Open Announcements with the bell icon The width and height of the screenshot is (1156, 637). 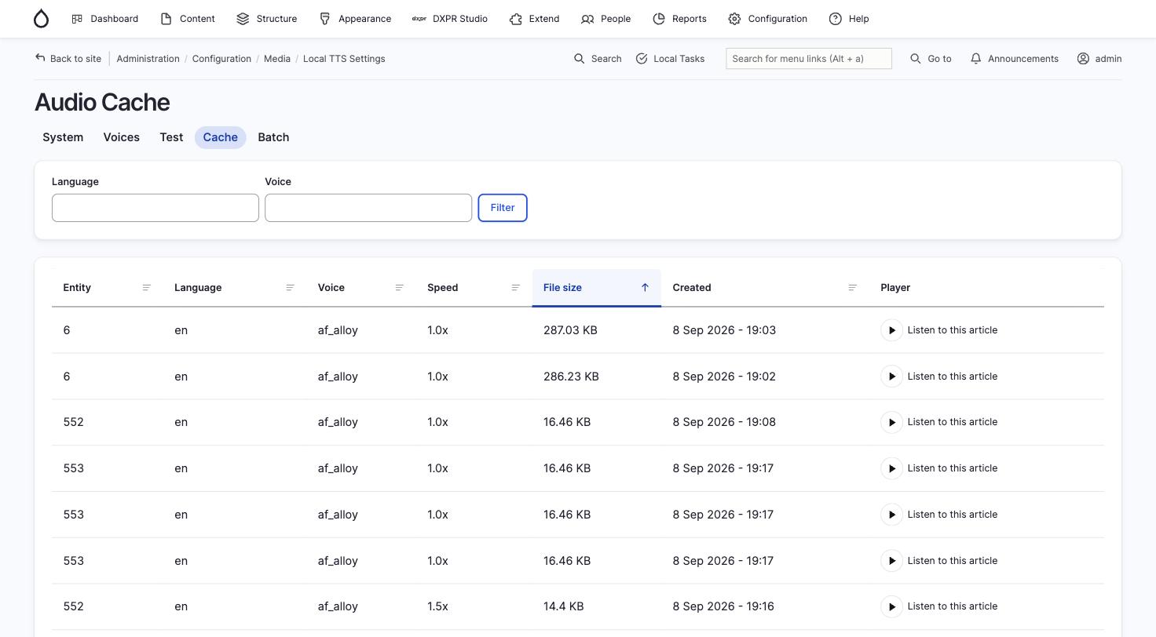click(x=1014, y=59)
